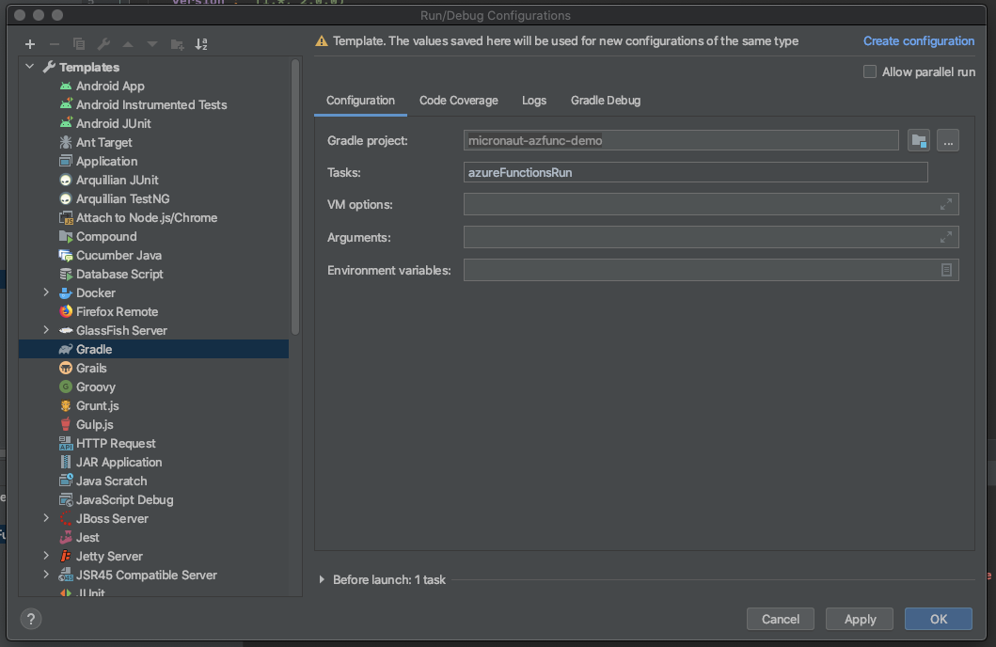Select the Firefox Remote template

click(117, 312)
